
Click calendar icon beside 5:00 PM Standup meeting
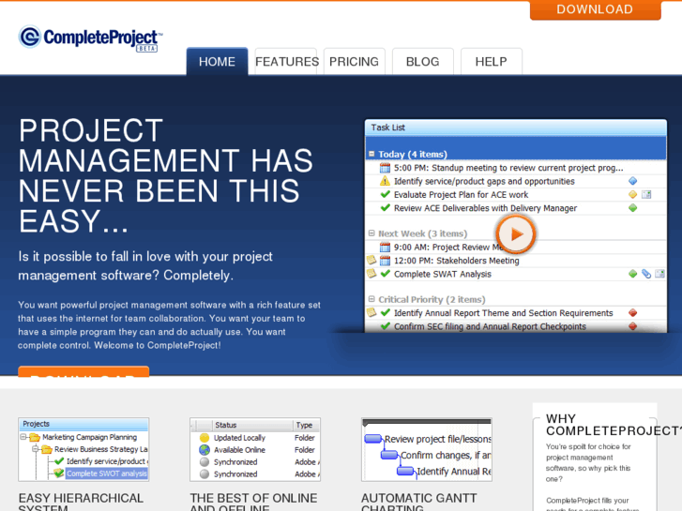[385, 168]
